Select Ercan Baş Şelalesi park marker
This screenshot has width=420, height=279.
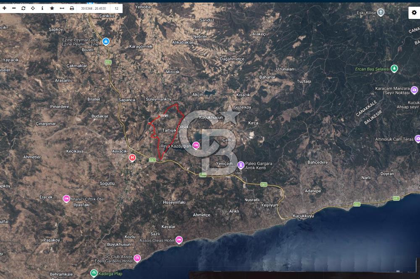point(394,68)
